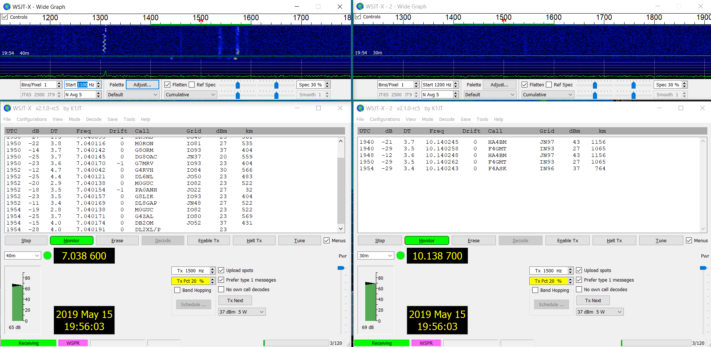Image resolution: width=711 pixels, height=347 pixels.
Task: Open Default palette dropdown in right Wide Graph
Action: coord(490,94)
